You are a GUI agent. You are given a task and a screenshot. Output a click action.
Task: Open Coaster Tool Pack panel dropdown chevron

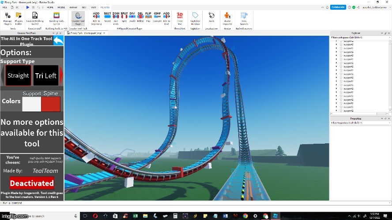(53, 33)
